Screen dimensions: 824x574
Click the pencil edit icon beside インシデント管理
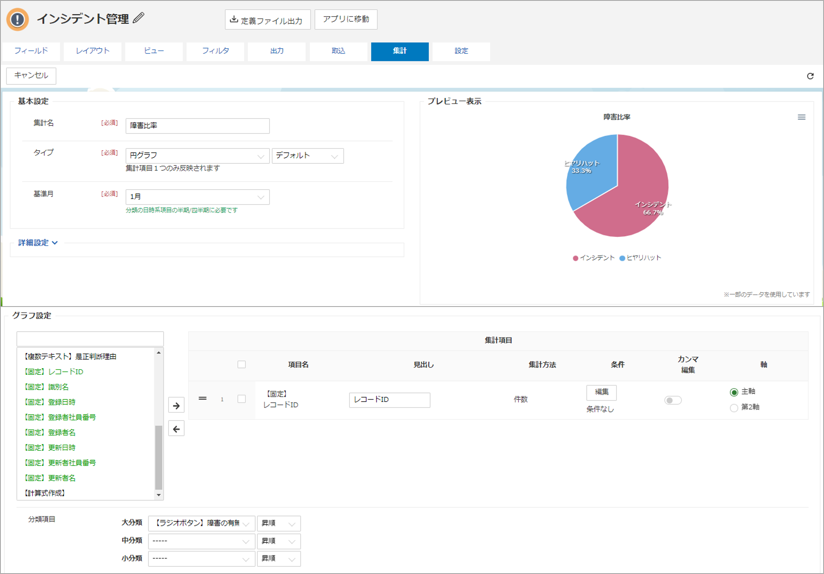[139, 18]
